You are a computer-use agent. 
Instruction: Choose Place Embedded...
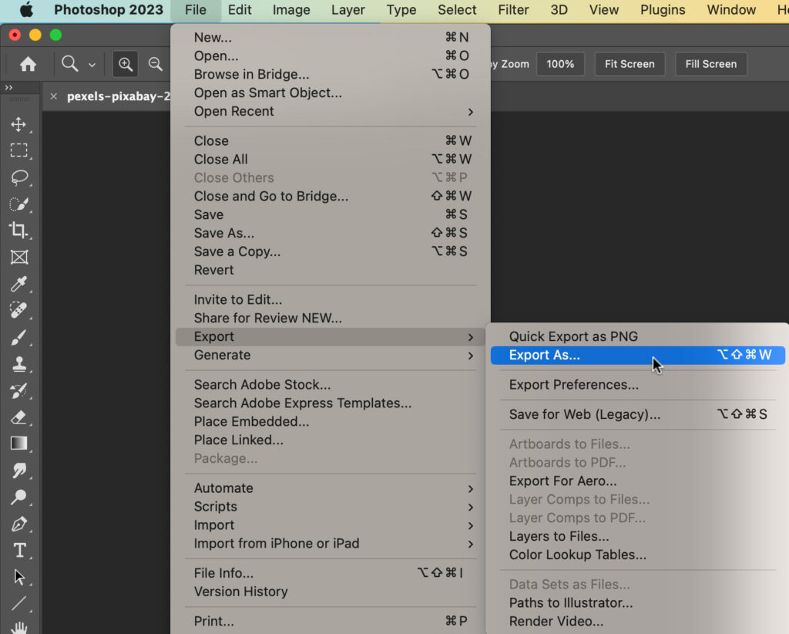tap(331, 421)
